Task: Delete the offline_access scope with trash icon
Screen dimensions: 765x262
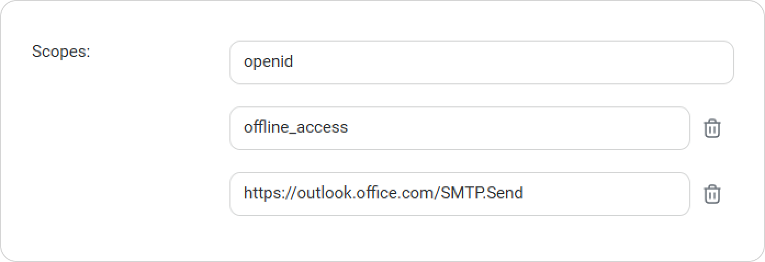Action: click(x=712, y=128)
